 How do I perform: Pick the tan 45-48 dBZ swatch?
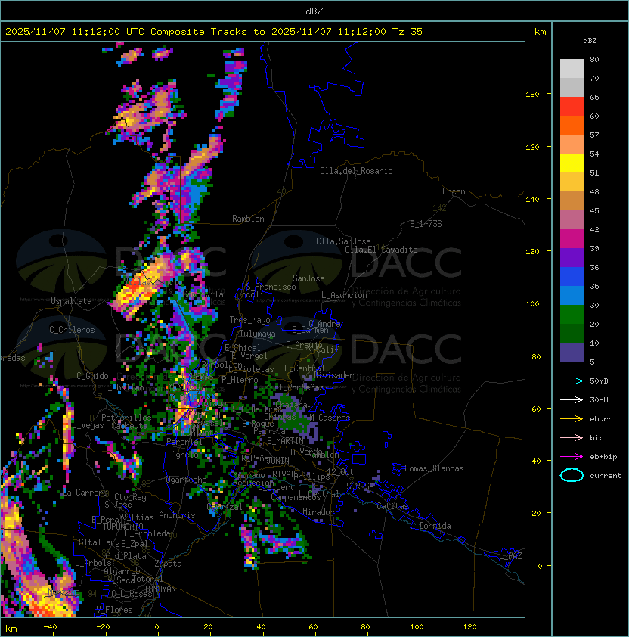point(572,201)
